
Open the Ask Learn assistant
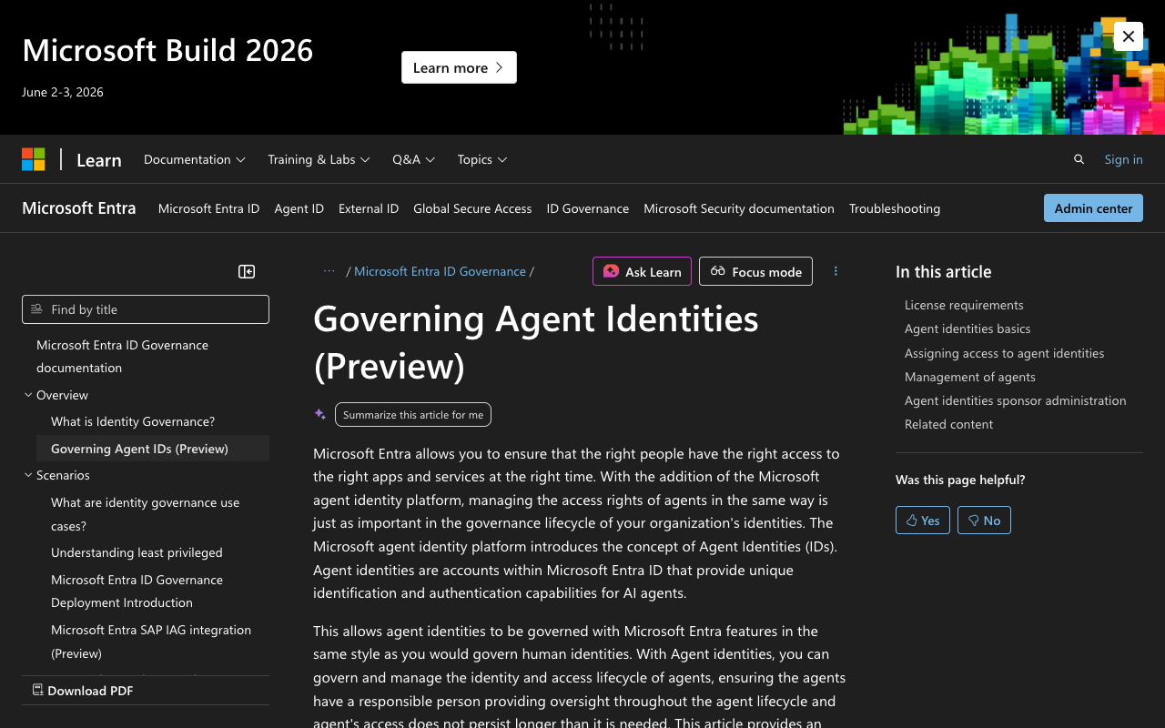pos(642,271)
